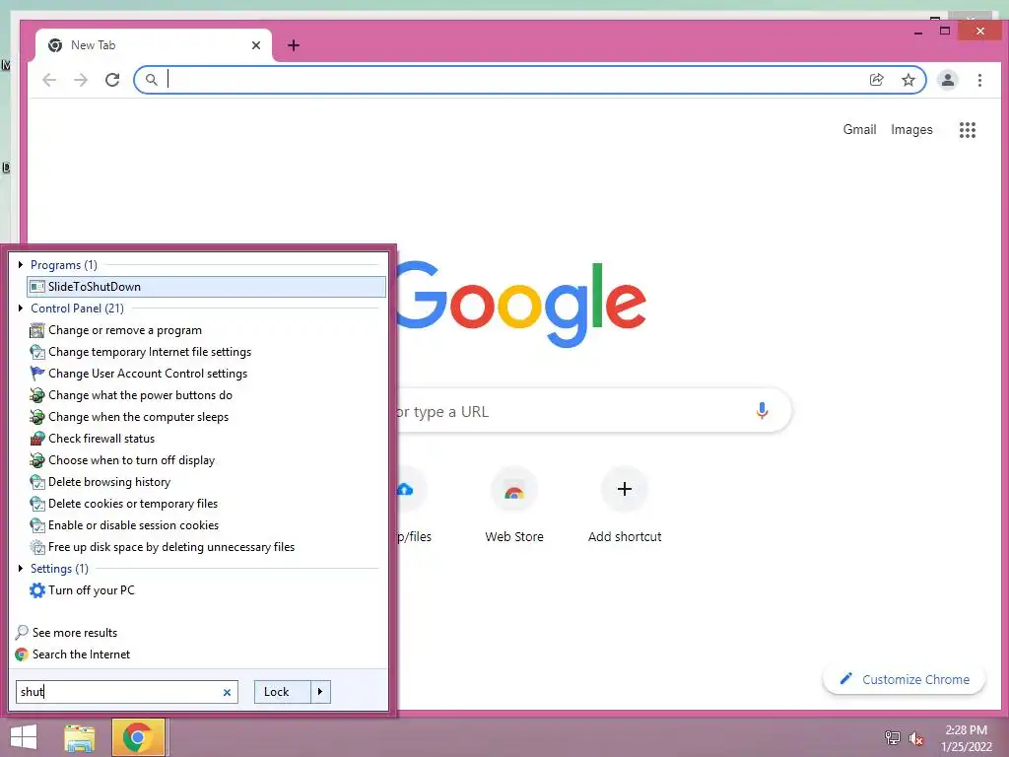Click the Lock button
Viewport: 1009px width, 757px height.
[x=283, y=692]
